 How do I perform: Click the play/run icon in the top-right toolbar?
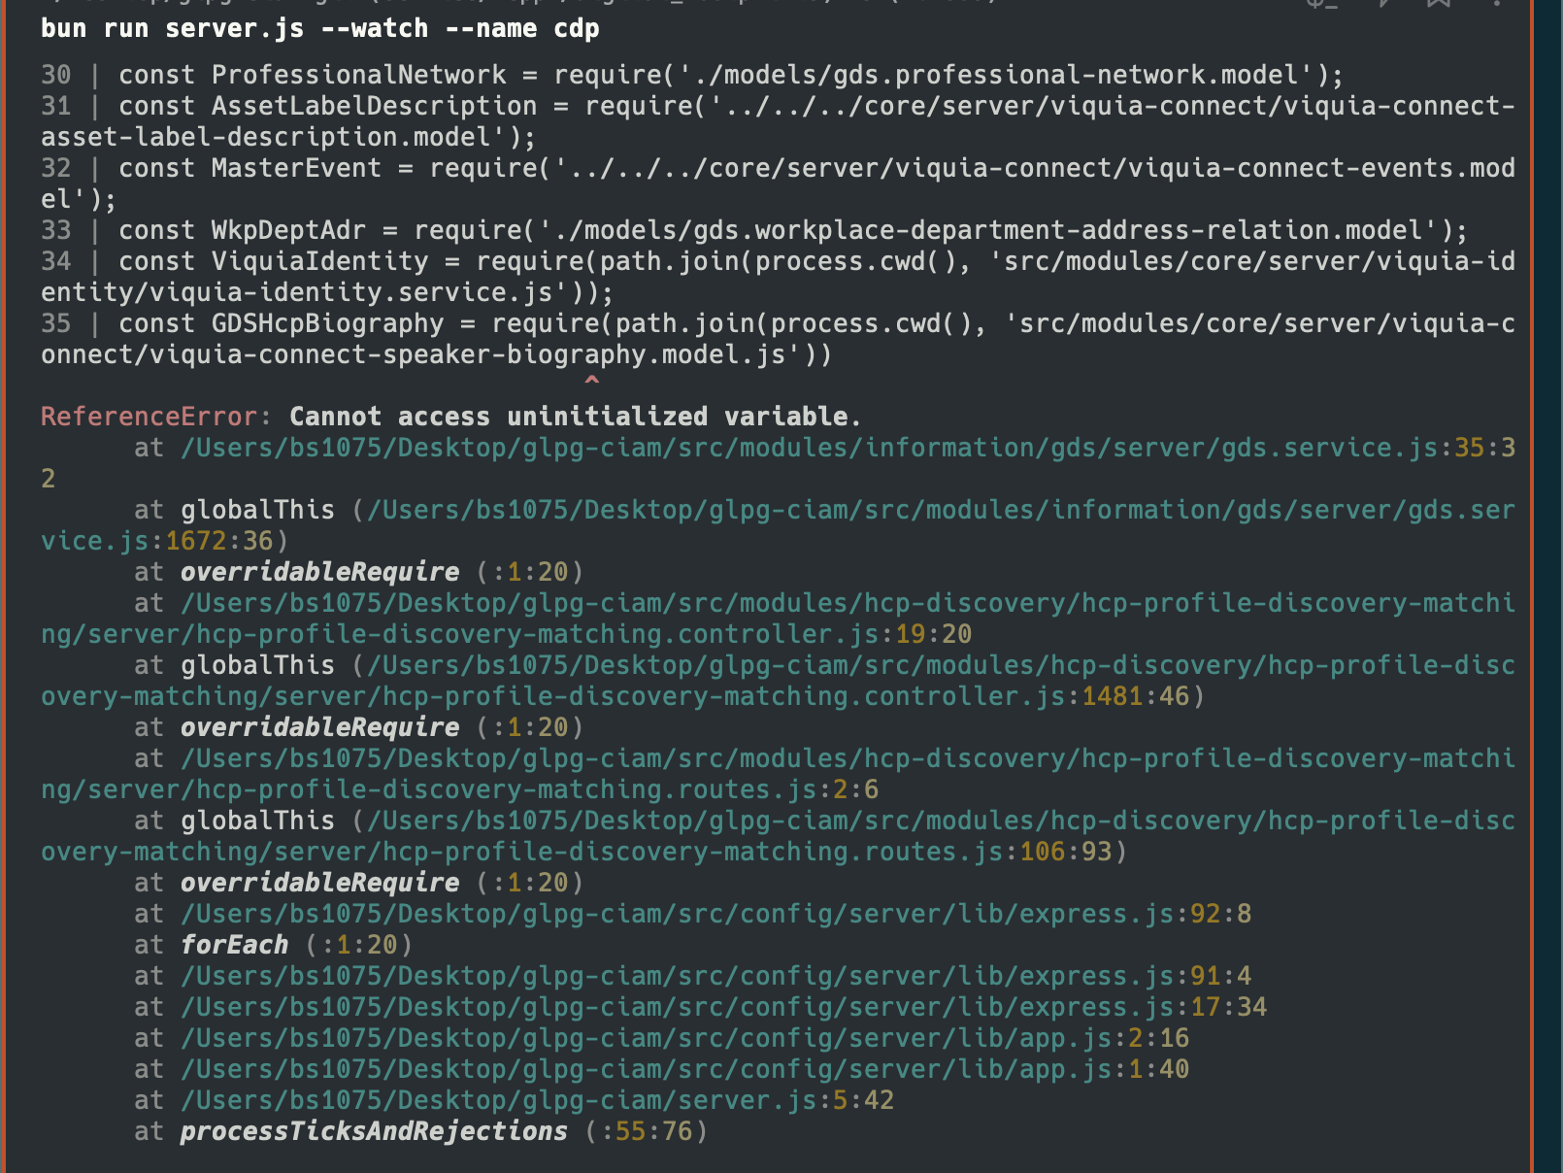1384,5
